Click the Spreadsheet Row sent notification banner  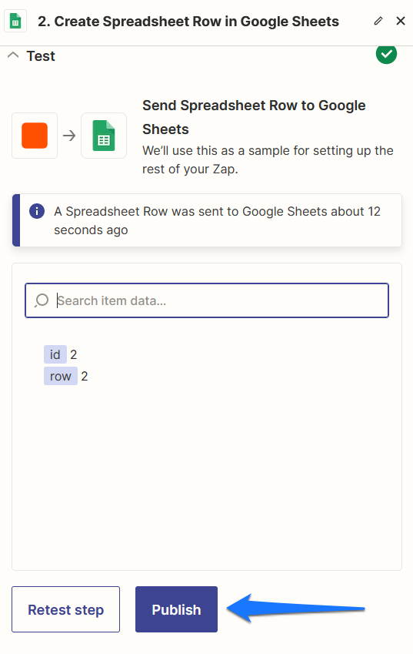click(207, 220)
